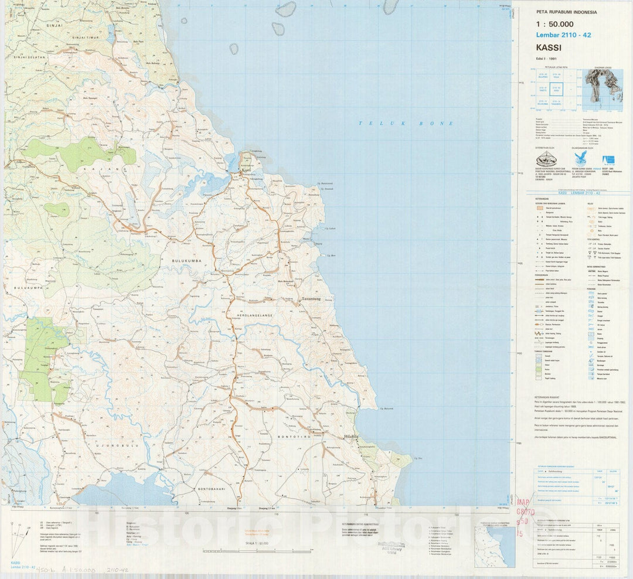The height and width of the screenshot is (579, 633).
Task: Click the highlighted sheet in index grid
Action: coord(556,89)
